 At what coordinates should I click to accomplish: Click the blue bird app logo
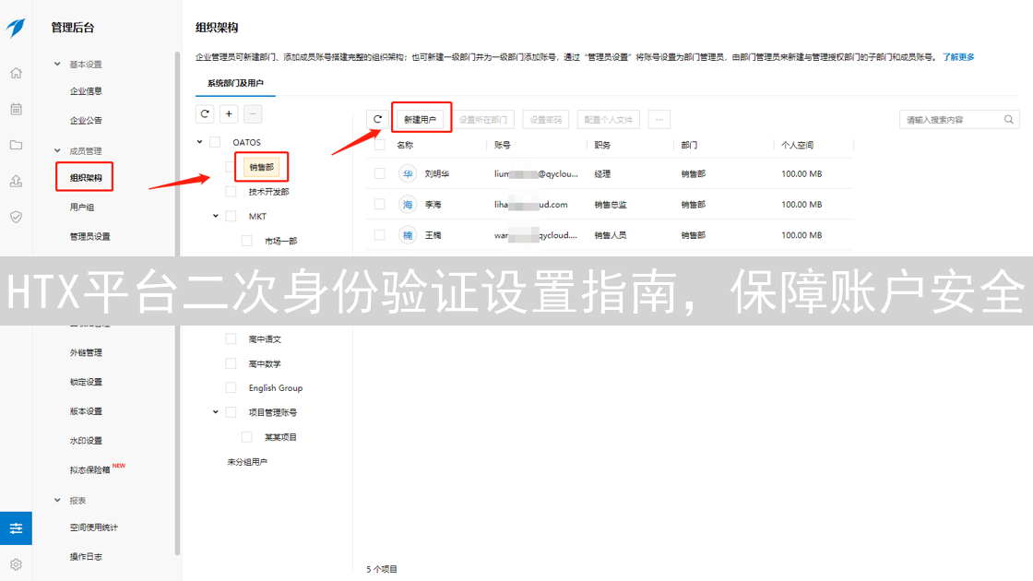pos(16,28)
